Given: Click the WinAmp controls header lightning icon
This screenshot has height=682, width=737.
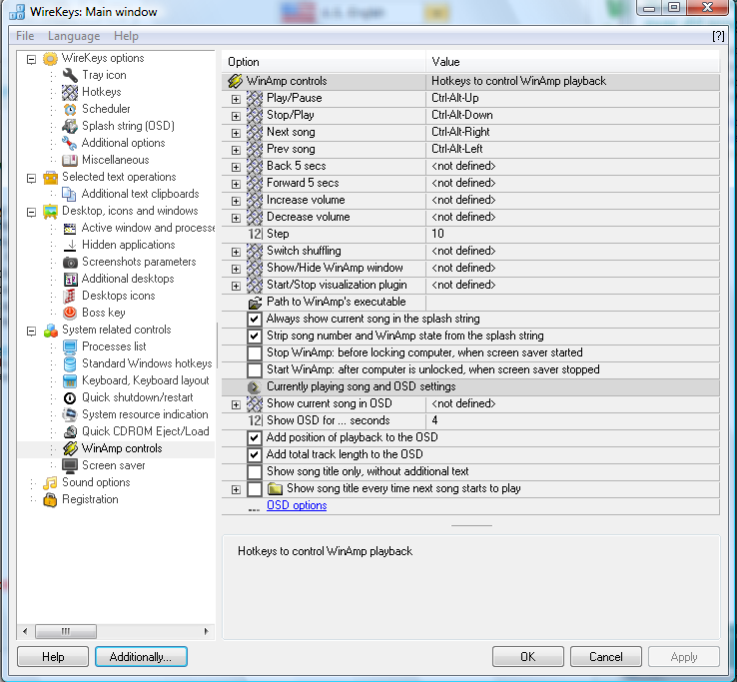Looking at the screenshot, I should tap(235, 81).
